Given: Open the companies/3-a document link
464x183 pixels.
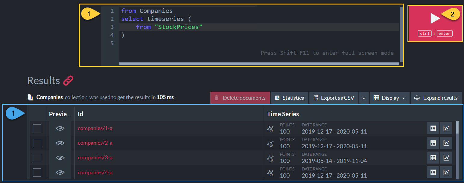Looking at the screenshot, I should click(95, 158).
